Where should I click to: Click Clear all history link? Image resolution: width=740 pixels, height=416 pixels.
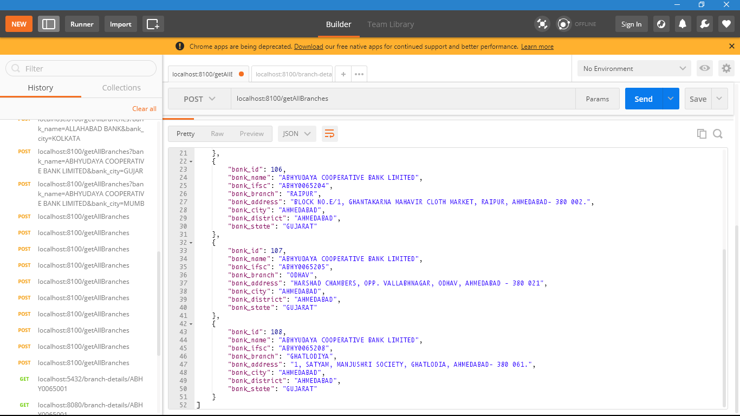144,109
